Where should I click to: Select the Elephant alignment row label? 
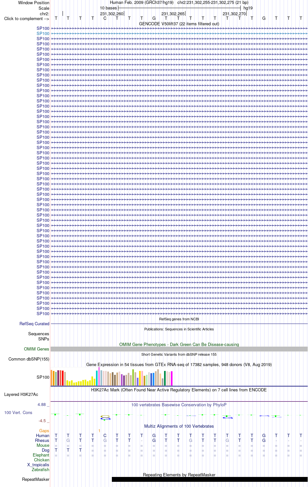(41, 455)
